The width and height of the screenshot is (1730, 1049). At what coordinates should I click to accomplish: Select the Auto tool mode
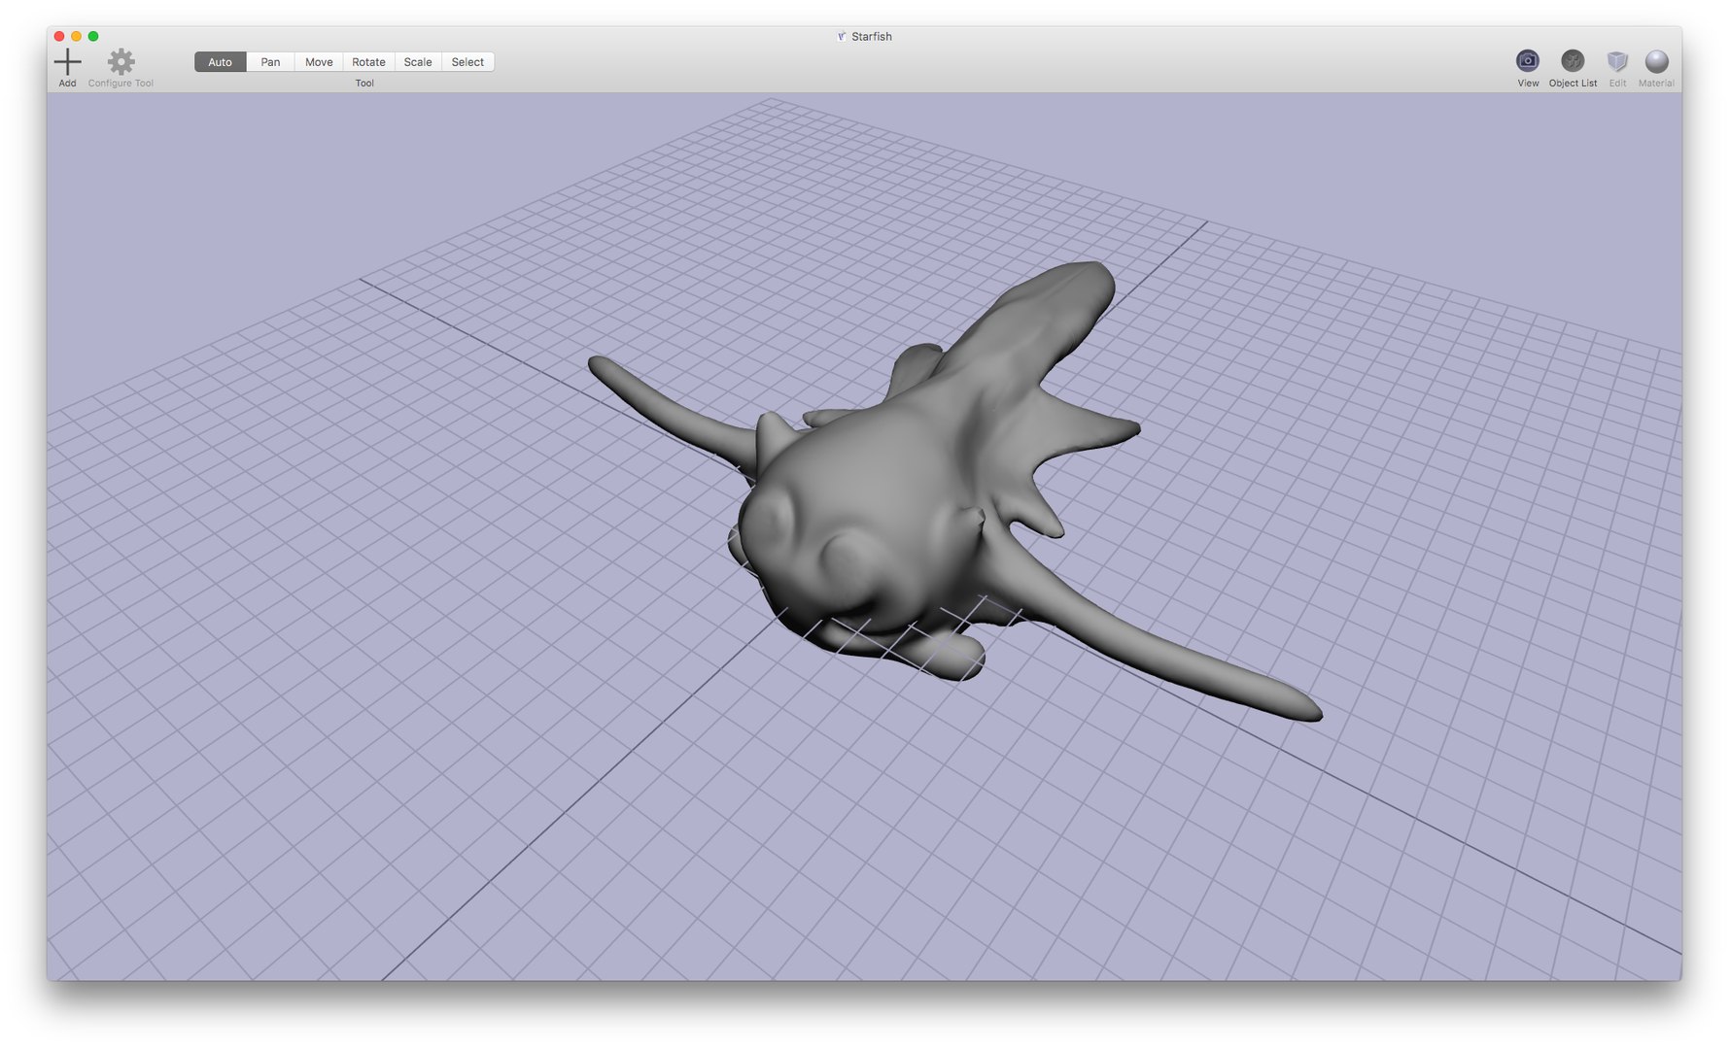[x=221, y=62]
